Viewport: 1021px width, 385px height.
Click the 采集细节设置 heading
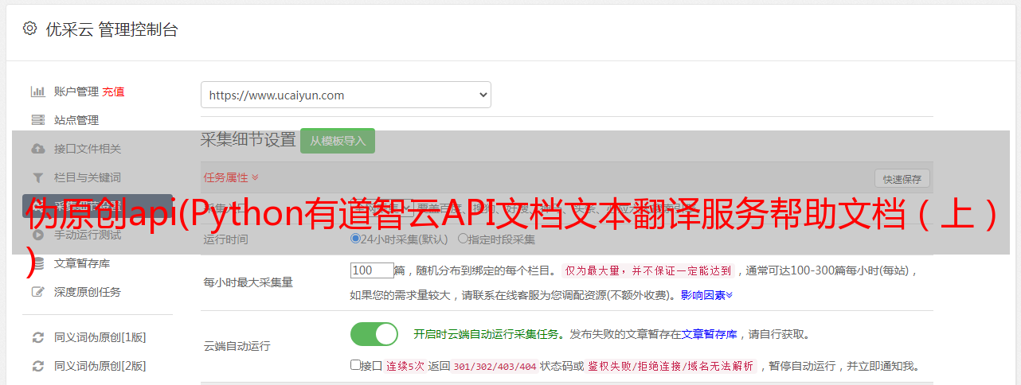[248, 140]
